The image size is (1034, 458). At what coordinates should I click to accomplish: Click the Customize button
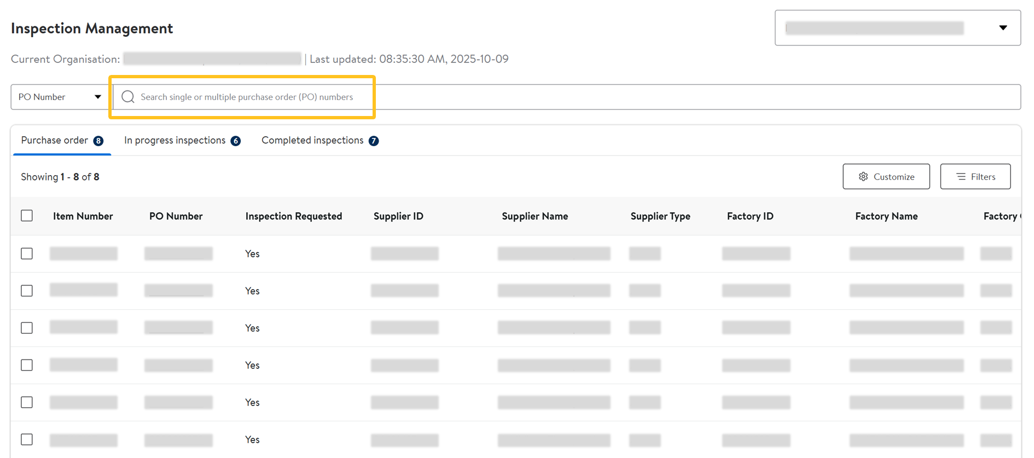click(x=886, y=177)
